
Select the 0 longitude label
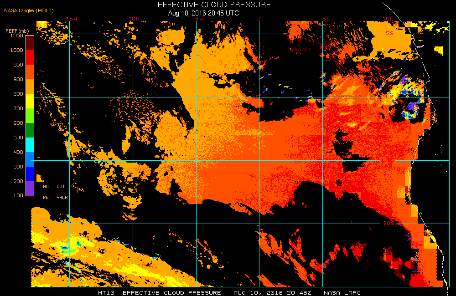258,19
